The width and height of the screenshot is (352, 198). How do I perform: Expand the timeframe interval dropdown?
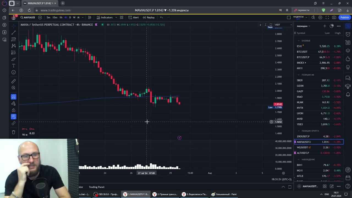pos(82,17)
